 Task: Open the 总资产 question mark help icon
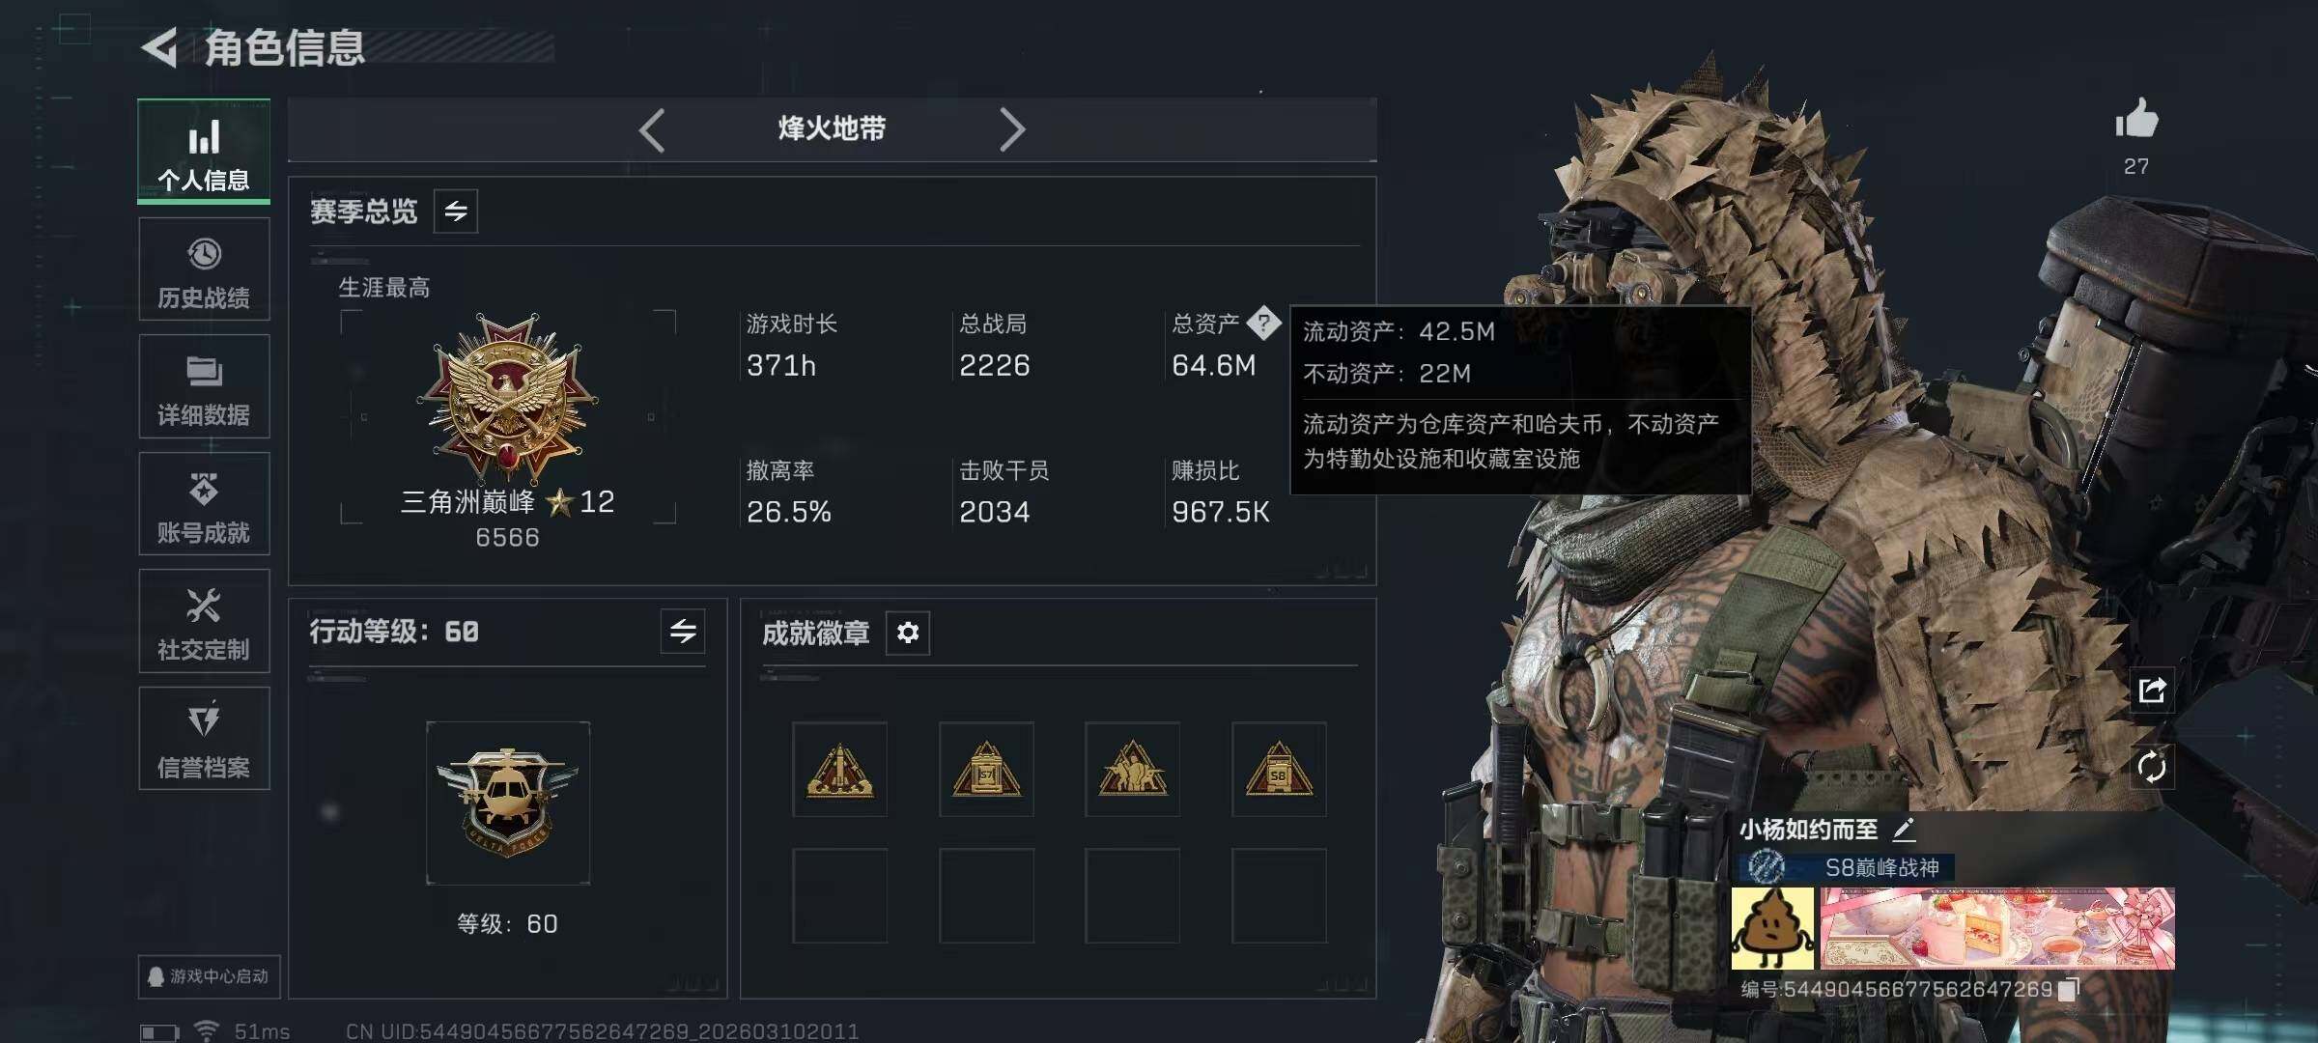(x=1263, y=324)
